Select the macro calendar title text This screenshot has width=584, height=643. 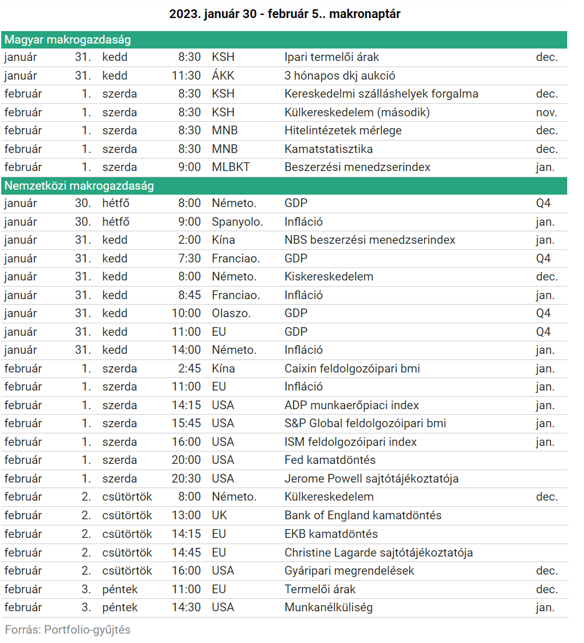pyautogui.click(x=284, y=14)
